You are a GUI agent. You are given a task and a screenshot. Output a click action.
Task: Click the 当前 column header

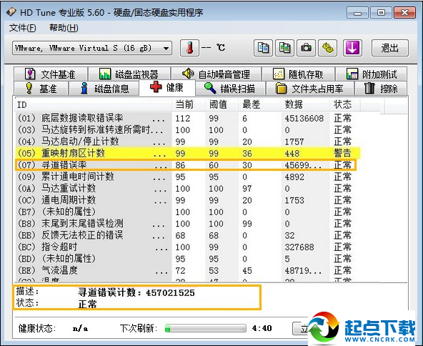click(189, 104)
